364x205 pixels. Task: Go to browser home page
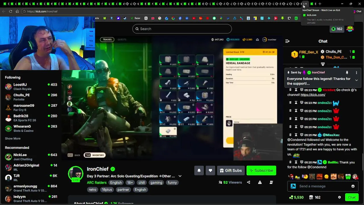[17, 11]
